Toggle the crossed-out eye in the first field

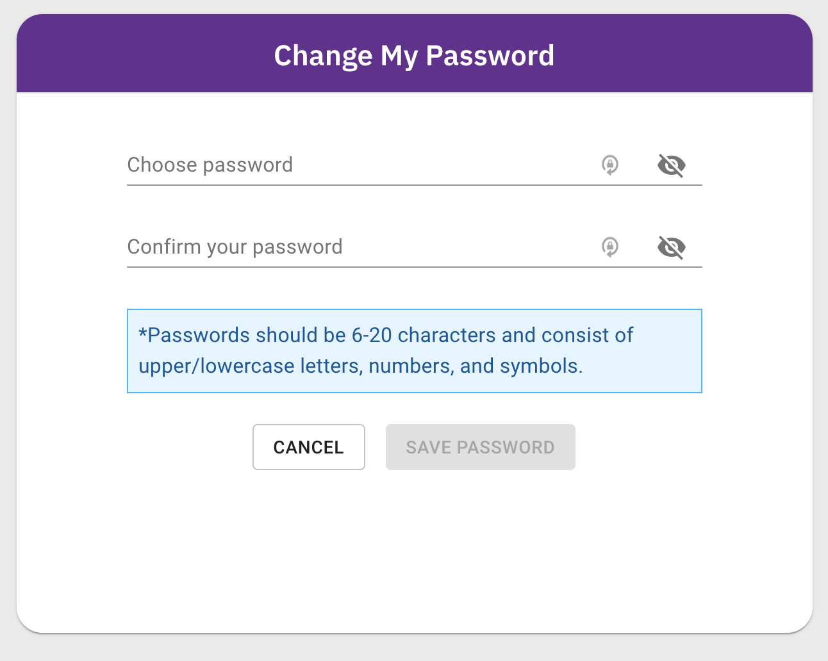coord(671,165)
